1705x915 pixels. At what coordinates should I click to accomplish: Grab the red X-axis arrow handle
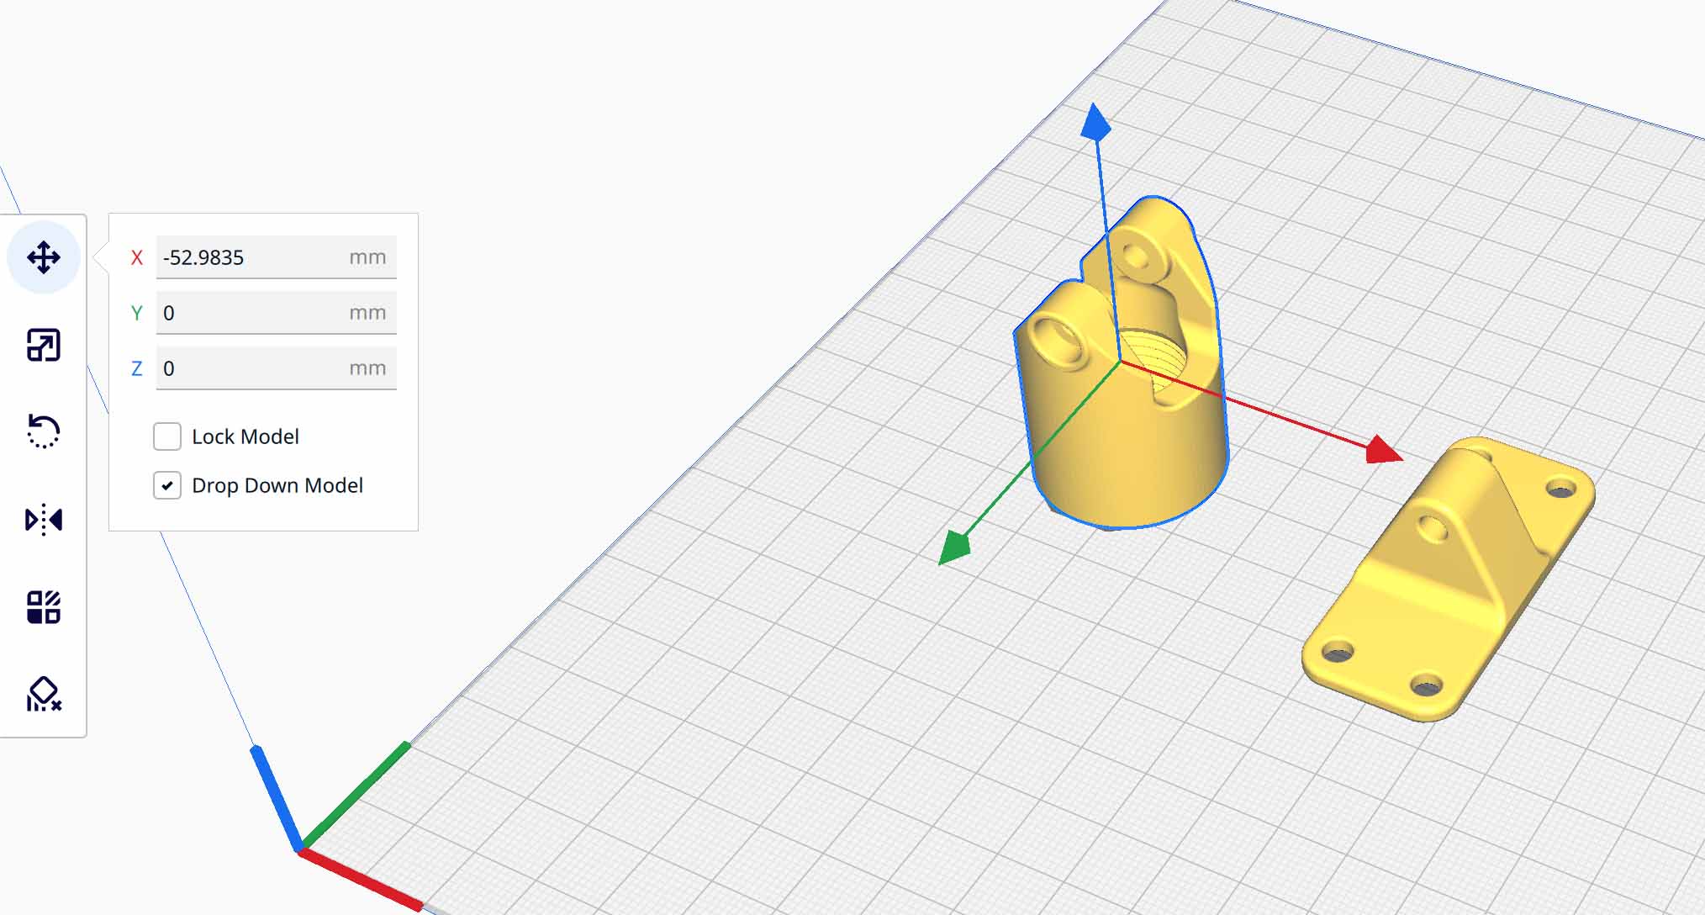coord(1381,450)
